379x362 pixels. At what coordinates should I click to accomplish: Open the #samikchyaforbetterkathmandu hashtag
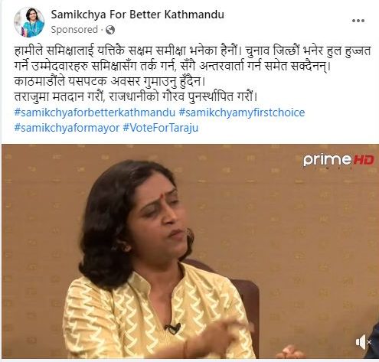[95, 113]
